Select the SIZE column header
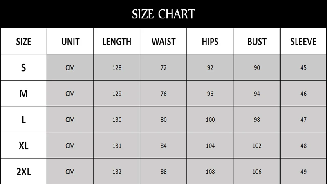The width and height of the screenshot is (327, 184). [x=24, y=42]
